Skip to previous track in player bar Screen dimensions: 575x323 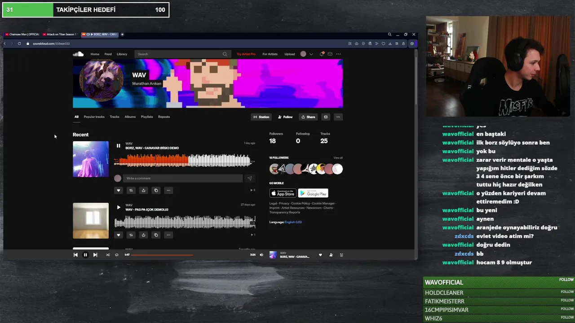pyautogui.click(x=75, y=255)
